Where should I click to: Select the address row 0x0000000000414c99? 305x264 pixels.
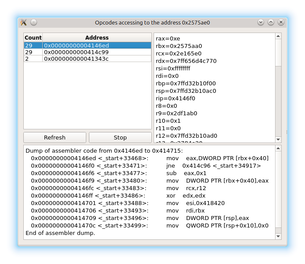pyautogui.click(x=87, y=52)
